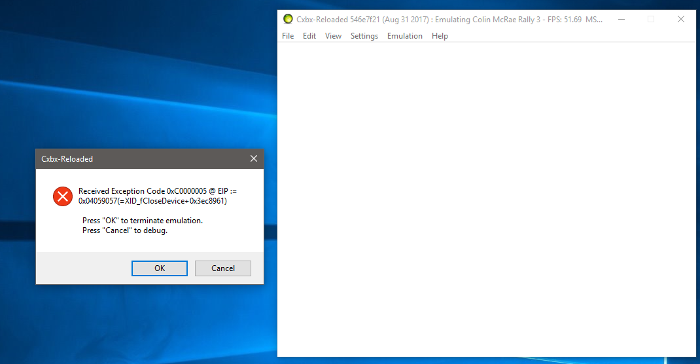Close the Cxbx-Reloaded error dialog
700x364 pixels.
pyautogui.click(x=254, y=158)
